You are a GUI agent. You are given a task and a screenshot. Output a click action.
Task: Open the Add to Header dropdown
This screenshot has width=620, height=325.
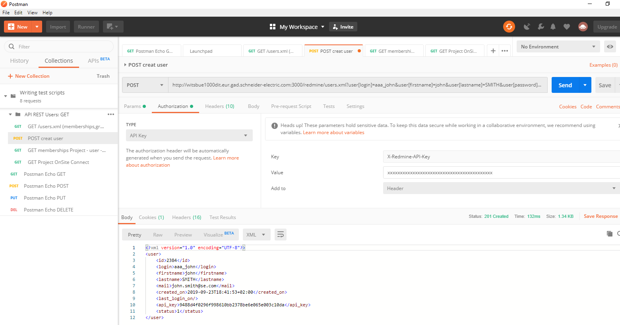tap(502, 188)
